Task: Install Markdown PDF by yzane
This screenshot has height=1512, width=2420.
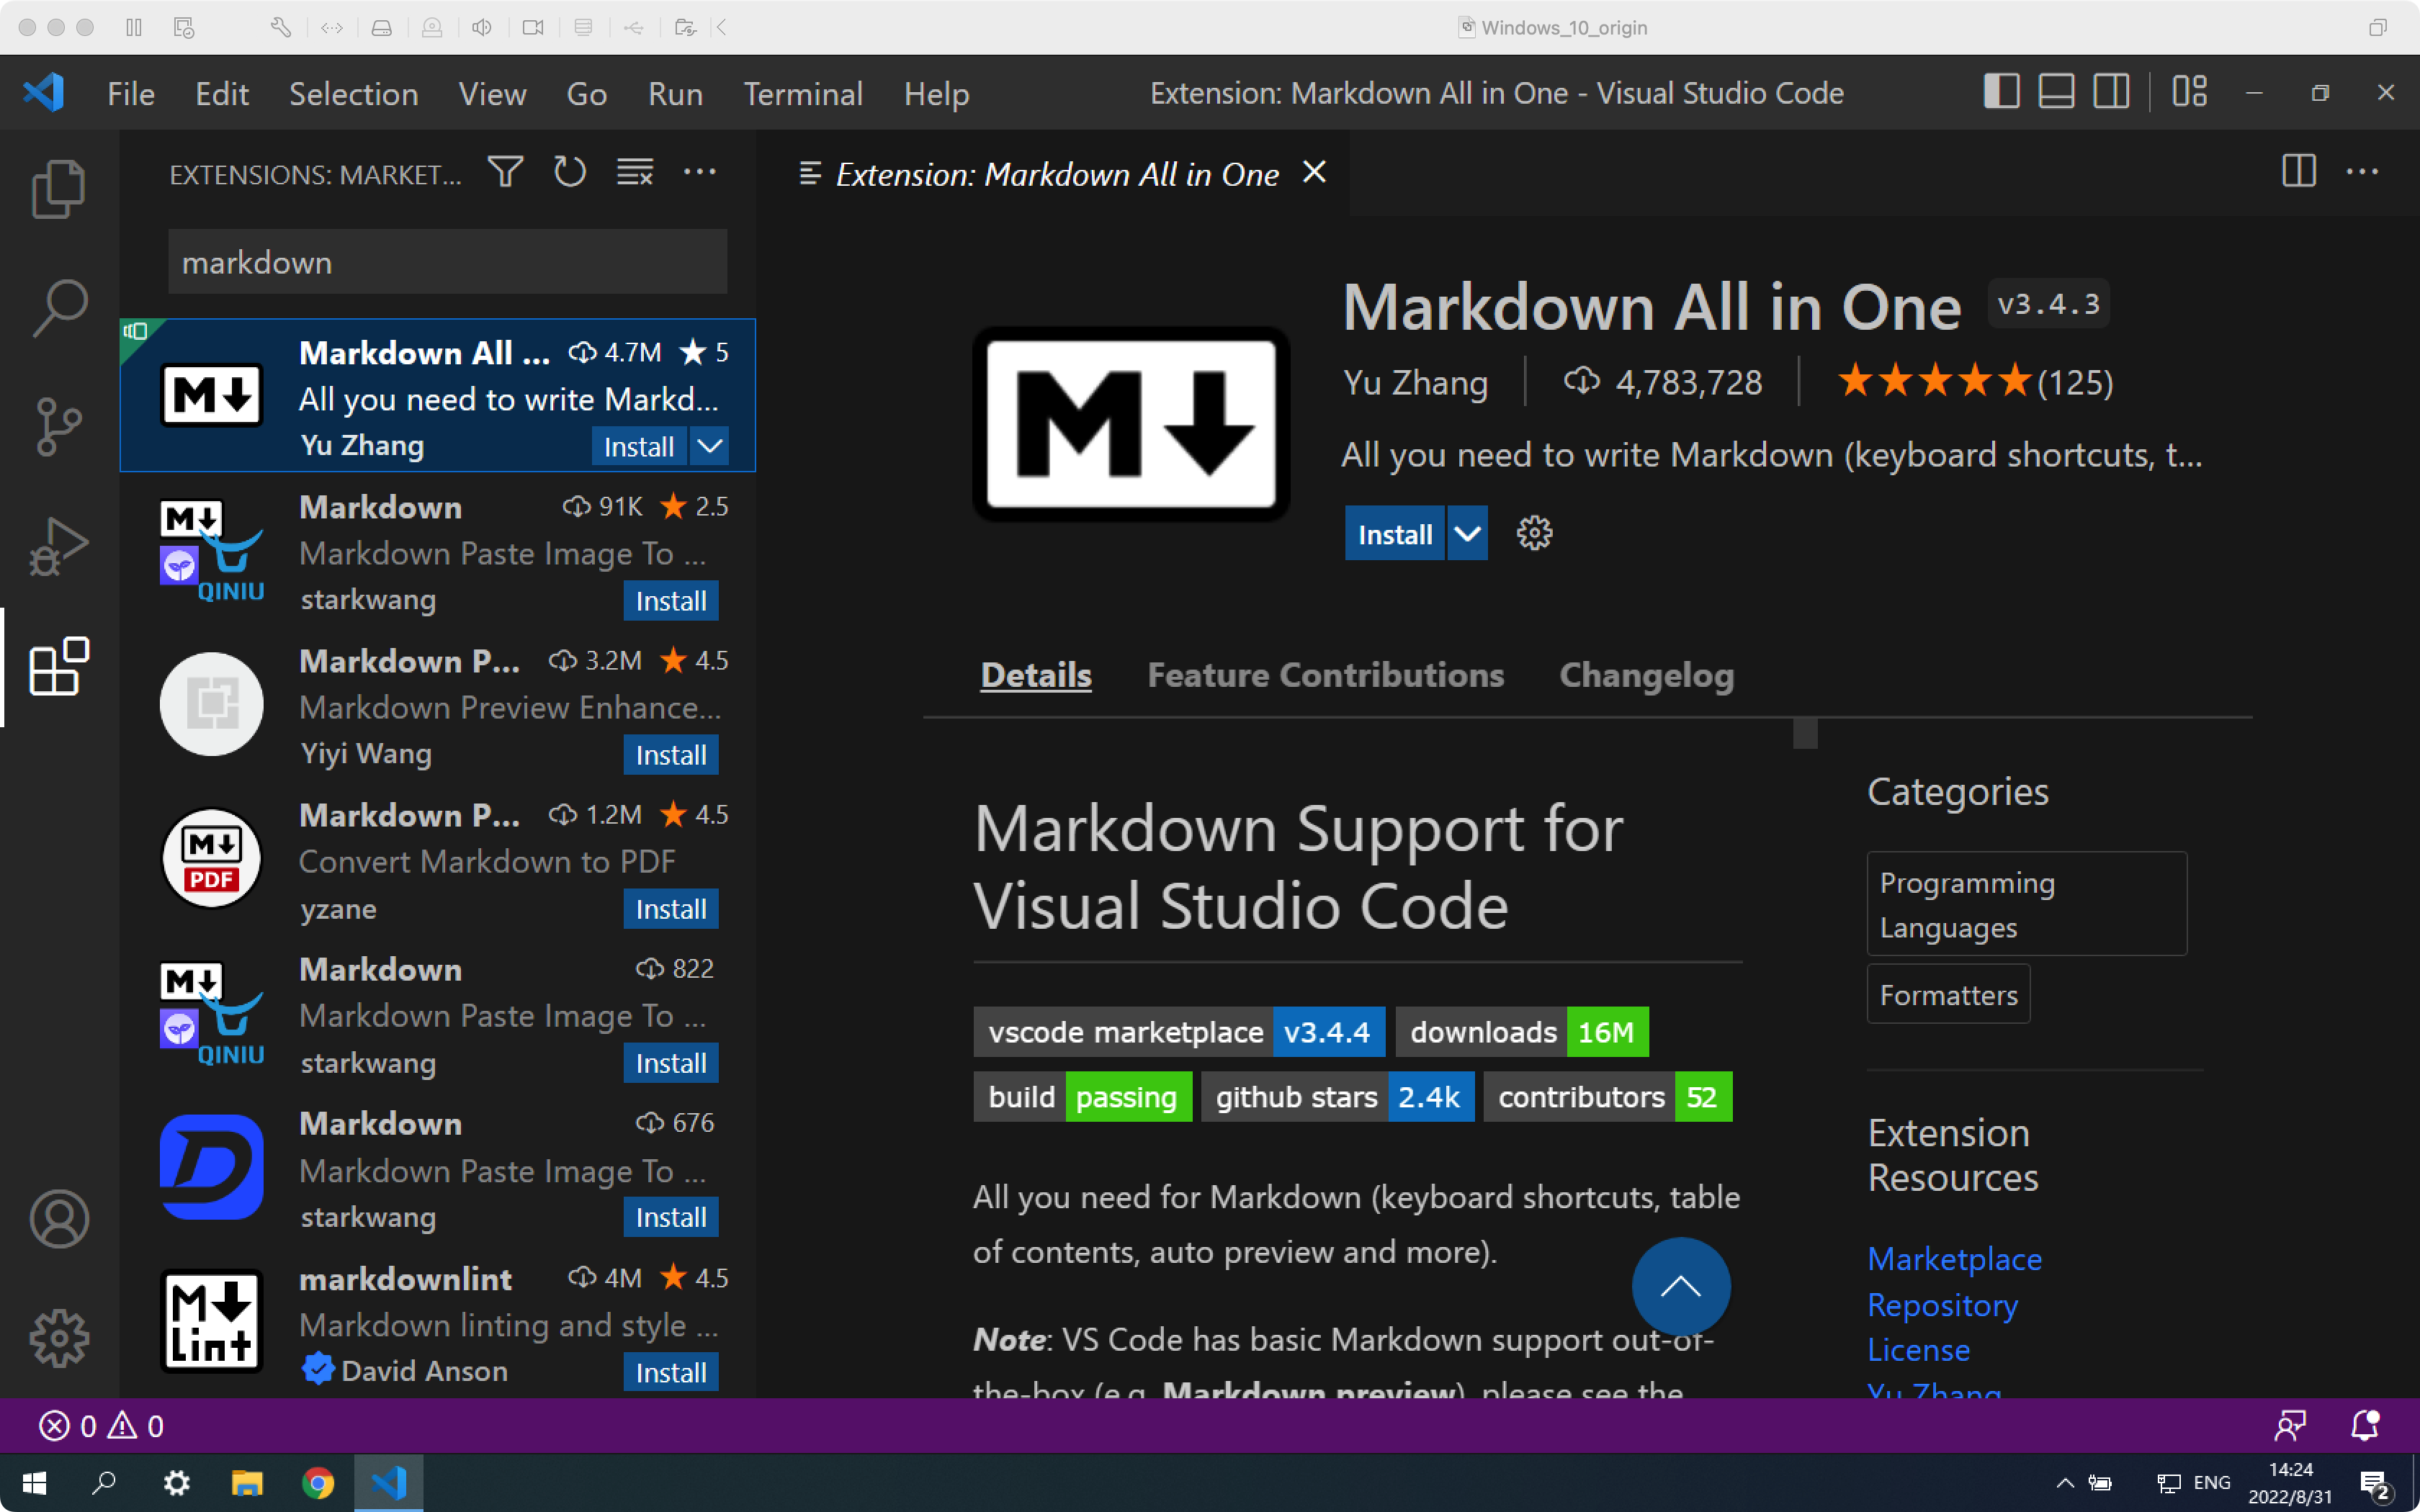Action: (x=671, y=909)
